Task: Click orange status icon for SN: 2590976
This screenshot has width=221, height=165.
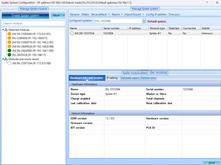Action: click(x=10, y=42)
